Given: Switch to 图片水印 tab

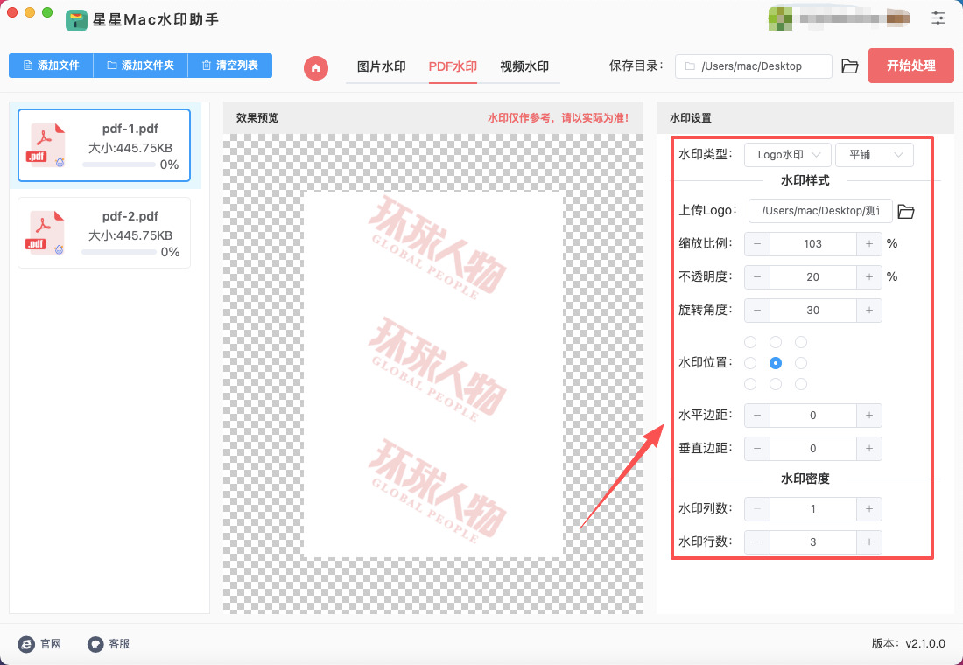Looking at the screenshot, I should click(381, 66).
